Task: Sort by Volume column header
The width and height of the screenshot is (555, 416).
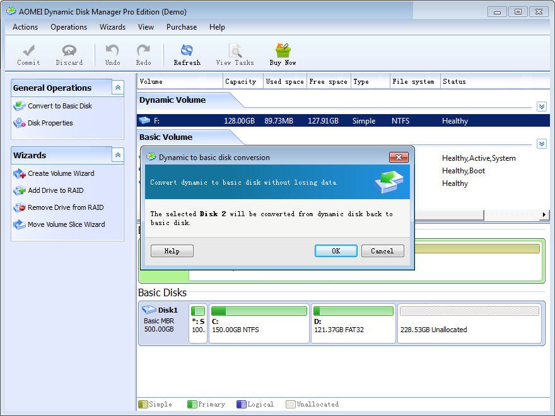Action: 180,81
